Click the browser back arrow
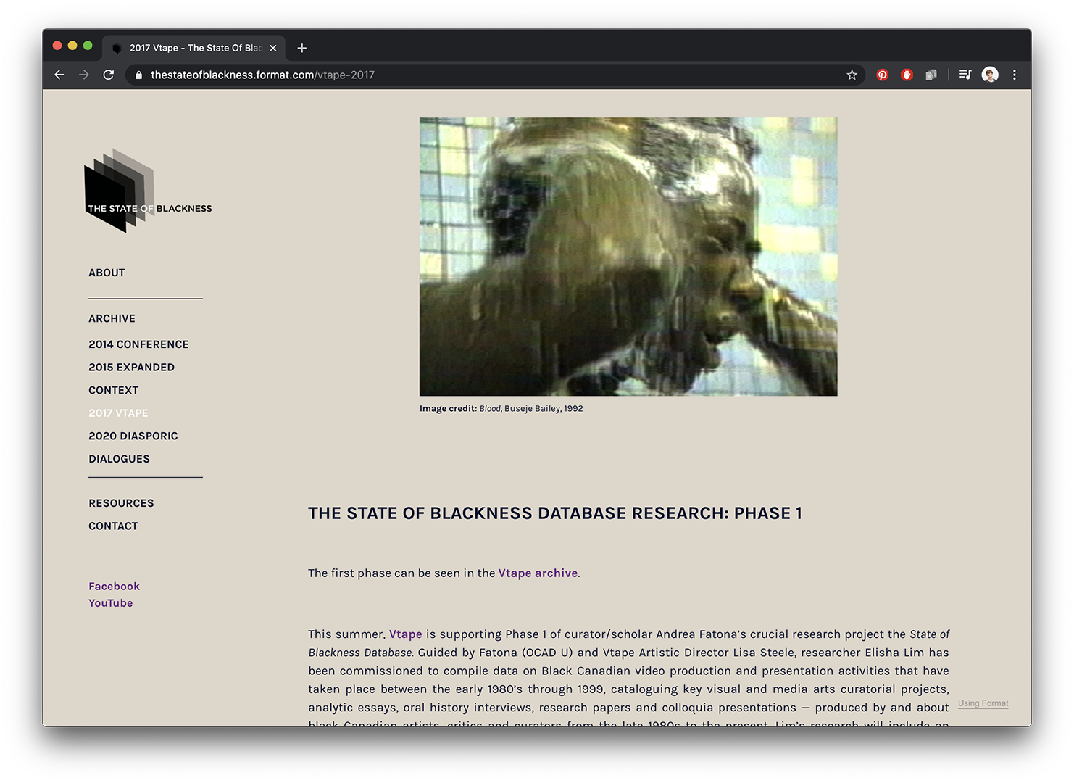Screen dimensions: 1074x783 59,75
